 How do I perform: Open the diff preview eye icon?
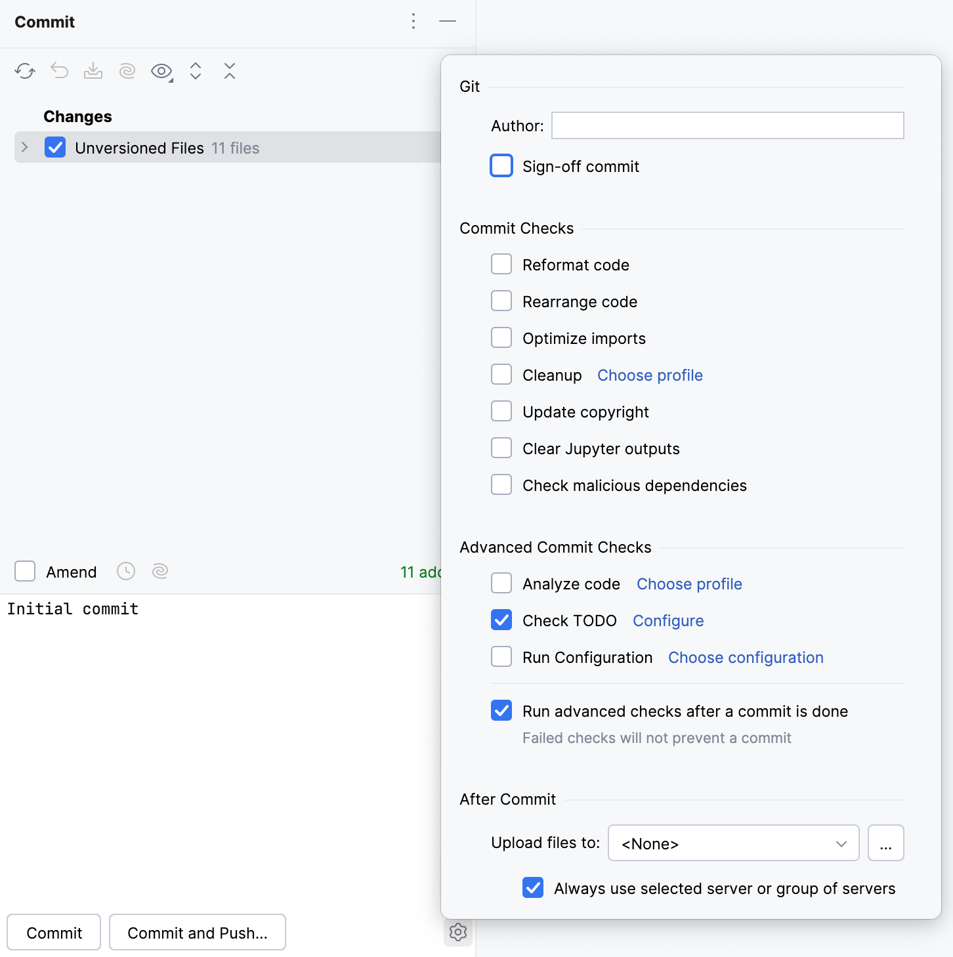pos(159,71)
